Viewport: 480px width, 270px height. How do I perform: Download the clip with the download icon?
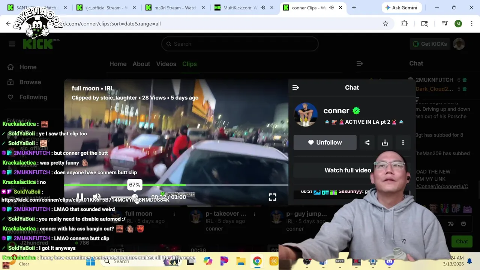tap(385, 142)
